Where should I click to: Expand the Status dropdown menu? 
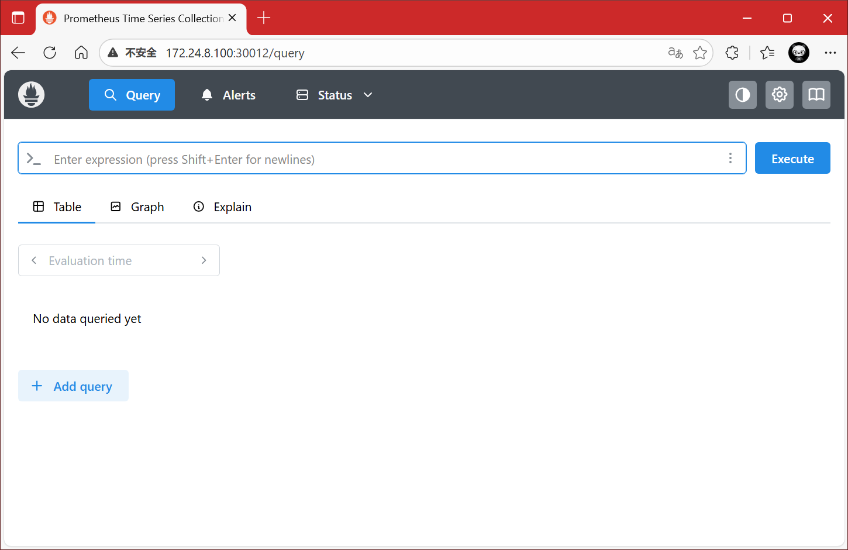pos(335,95)
